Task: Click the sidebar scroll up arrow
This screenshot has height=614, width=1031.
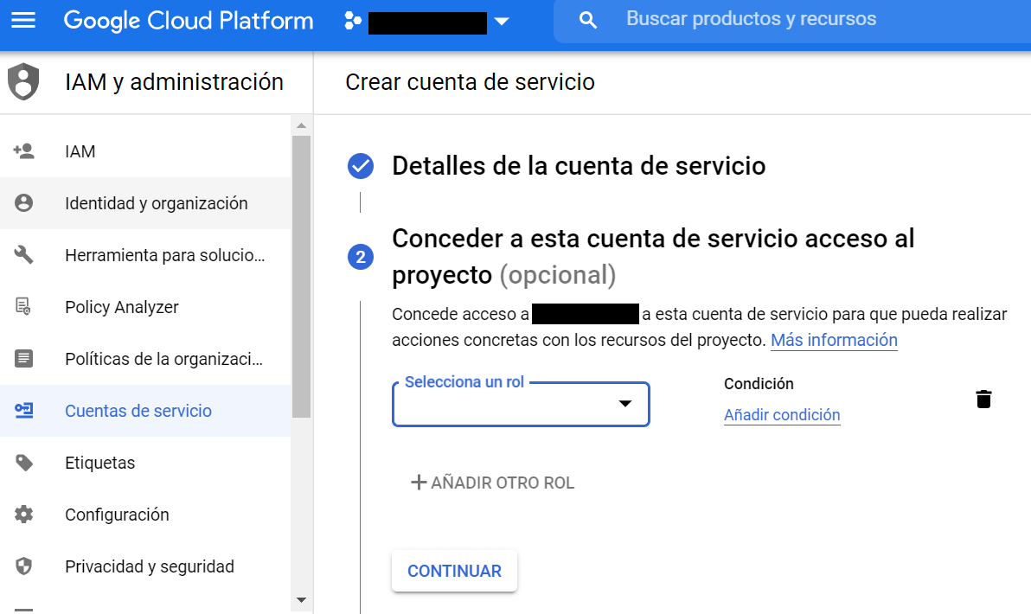Action: (301, 125)
